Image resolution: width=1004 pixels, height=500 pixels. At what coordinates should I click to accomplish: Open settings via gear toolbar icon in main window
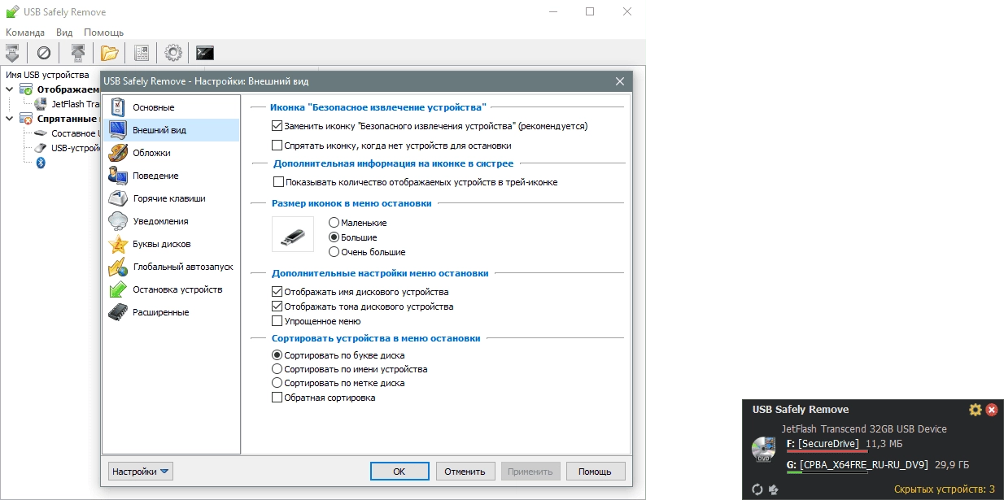[x=172, y=53]
